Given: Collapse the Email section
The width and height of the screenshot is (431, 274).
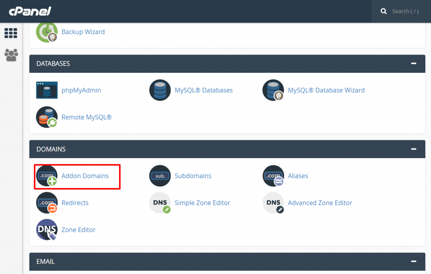Looking at the screenshot, I should [414, 261].
